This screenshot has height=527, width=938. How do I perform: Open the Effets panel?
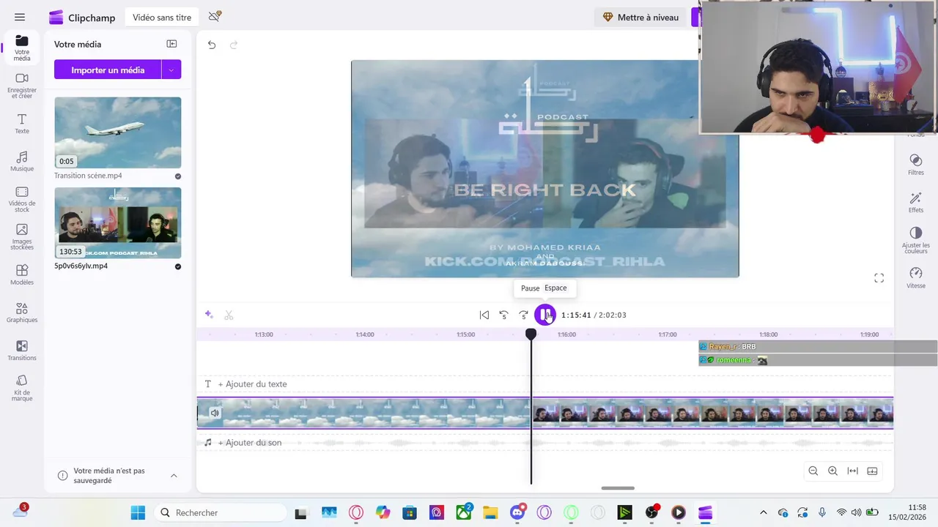pyautogui.click(x=916, y=203)
